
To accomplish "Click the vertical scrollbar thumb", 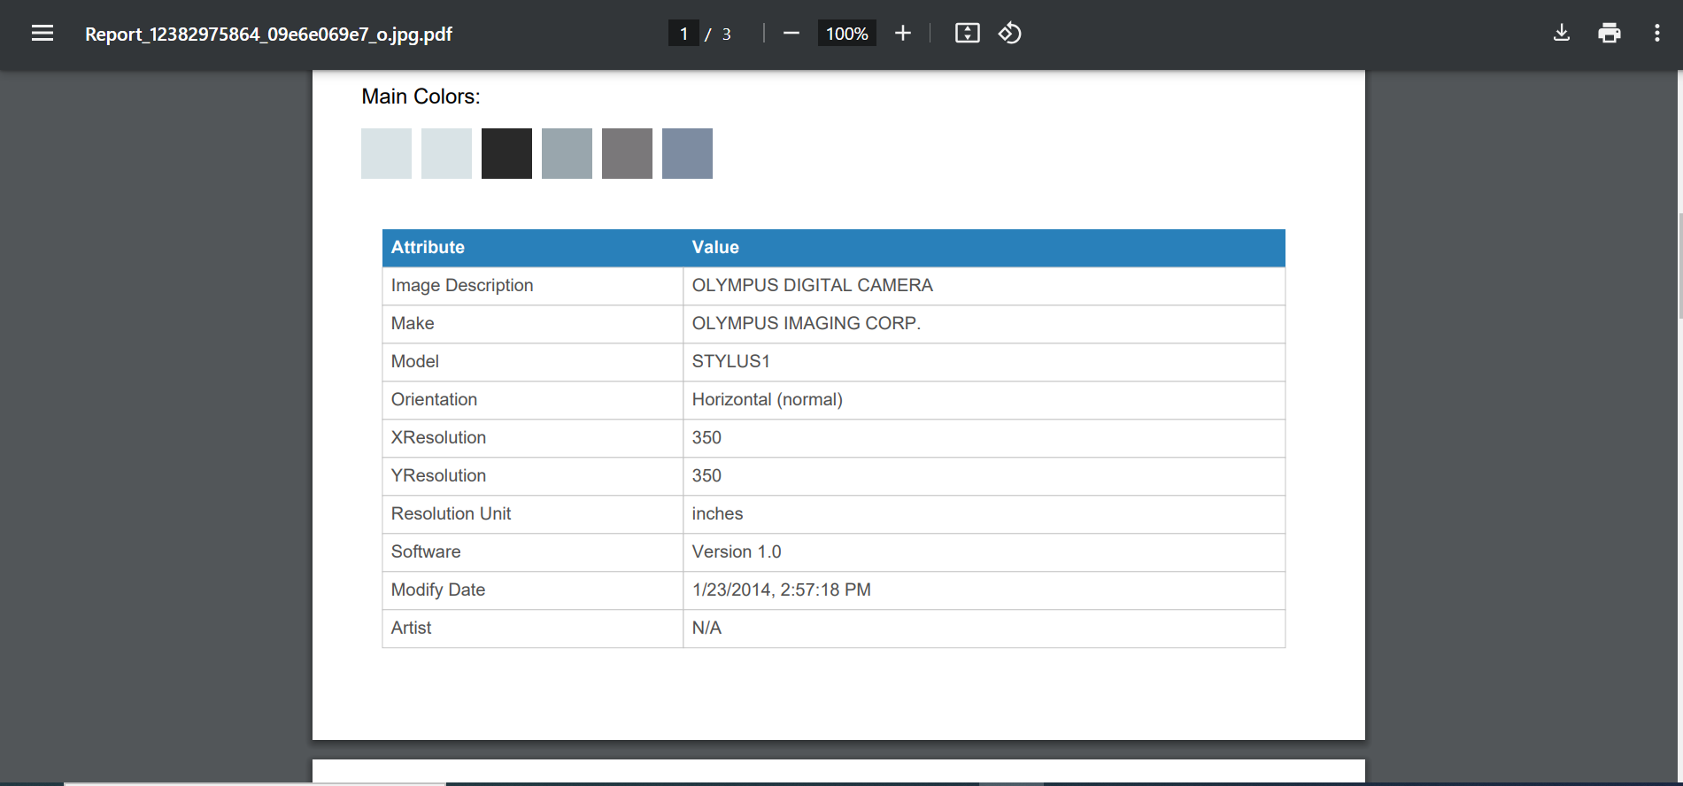I will tap(1679, 266).
